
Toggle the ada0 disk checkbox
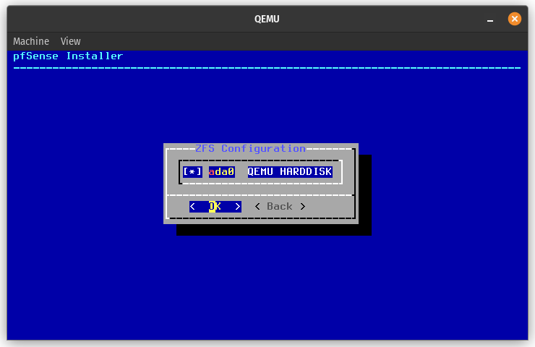point(192,171)
